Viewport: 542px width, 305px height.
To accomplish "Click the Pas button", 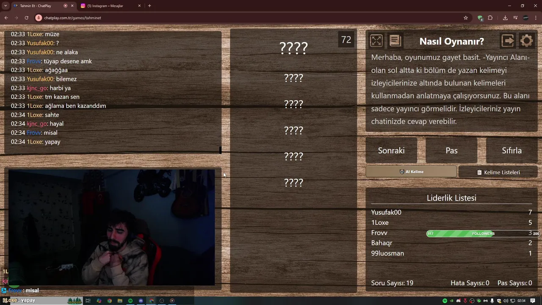I will (451, 150).
